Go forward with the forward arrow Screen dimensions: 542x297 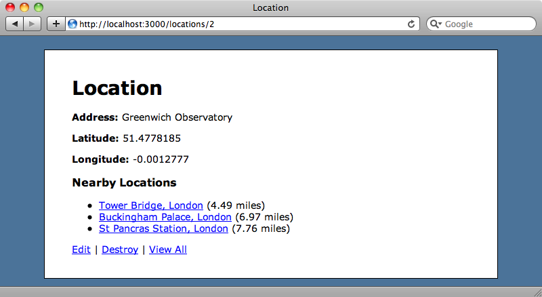pos(32,24)
